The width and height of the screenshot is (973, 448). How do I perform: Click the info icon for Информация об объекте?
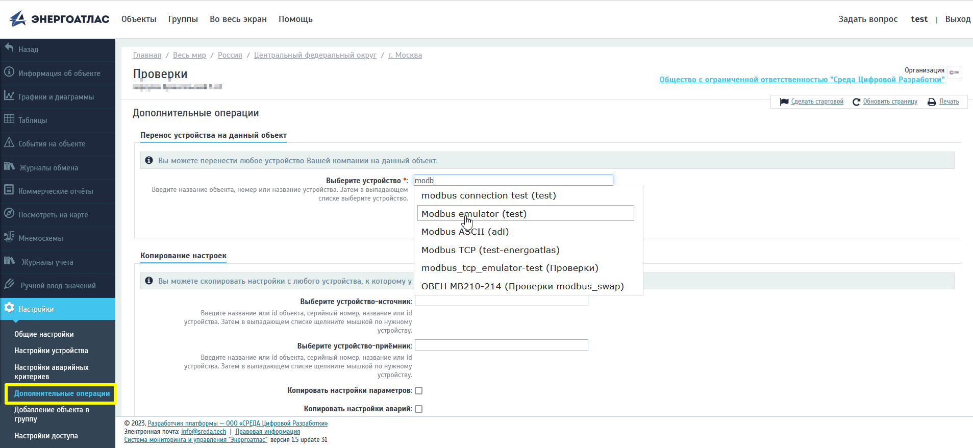(x=9, y=72)
